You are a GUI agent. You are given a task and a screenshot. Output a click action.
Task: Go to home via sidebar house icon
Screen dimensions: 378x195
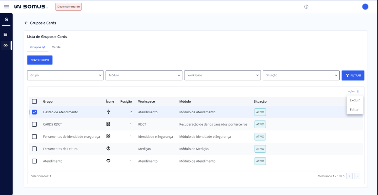click(x=6, y=20)
